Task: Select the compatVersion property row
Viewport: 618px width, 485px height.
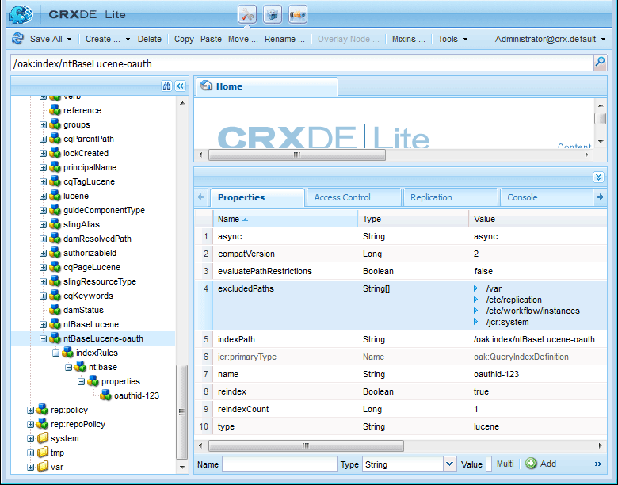Action: click(x=400, y=254)
